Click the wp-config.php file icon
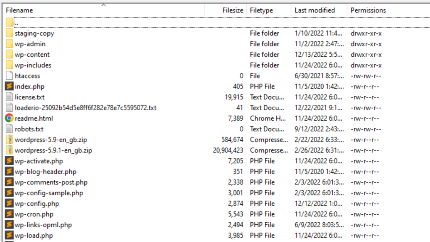Screen dimensions: 430x242 coord(9,204)
